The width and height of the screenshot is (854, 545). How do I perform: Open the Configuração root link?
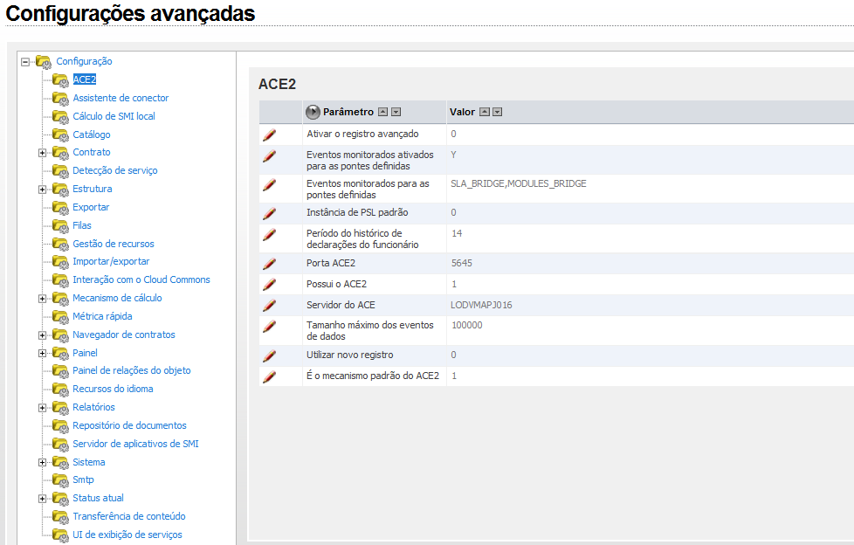[x=84, y=61]
